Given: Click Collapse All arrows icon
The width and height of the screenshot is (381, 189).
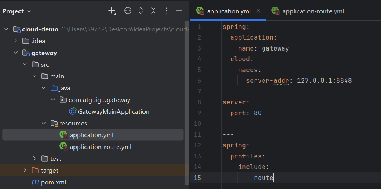Looking at the screenshot, I should (153, 11).
